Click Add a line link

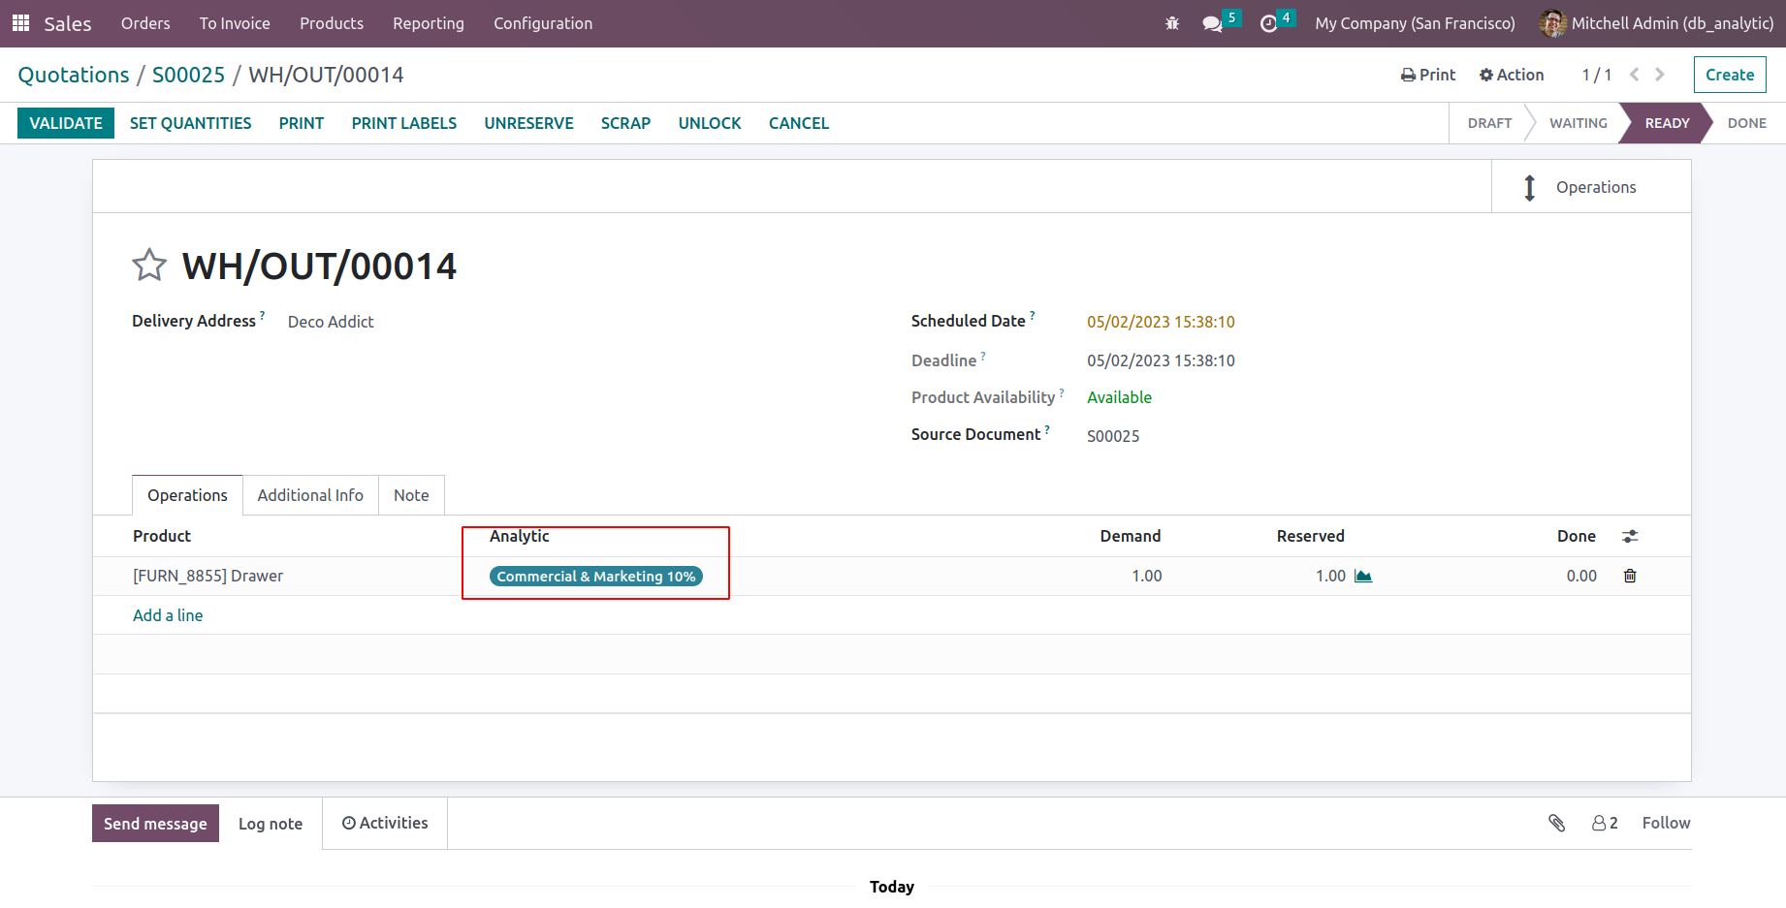(x=168, y=615)
